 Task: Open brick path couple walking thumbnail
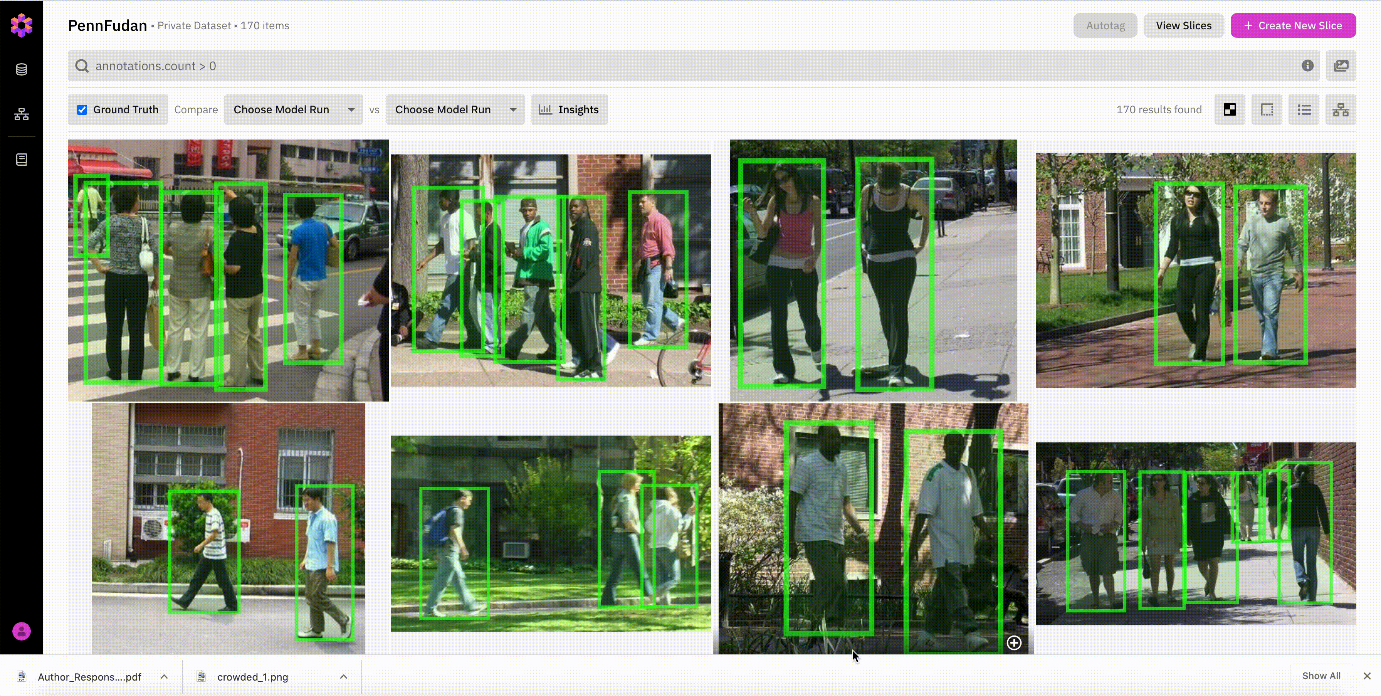tap(1196, 270)
